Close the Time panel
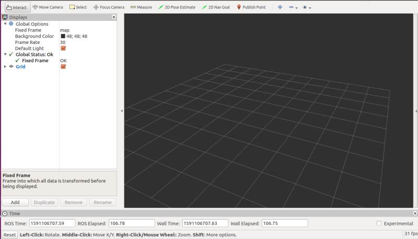This screenshot has height=239, width=418. click(415, 213)
